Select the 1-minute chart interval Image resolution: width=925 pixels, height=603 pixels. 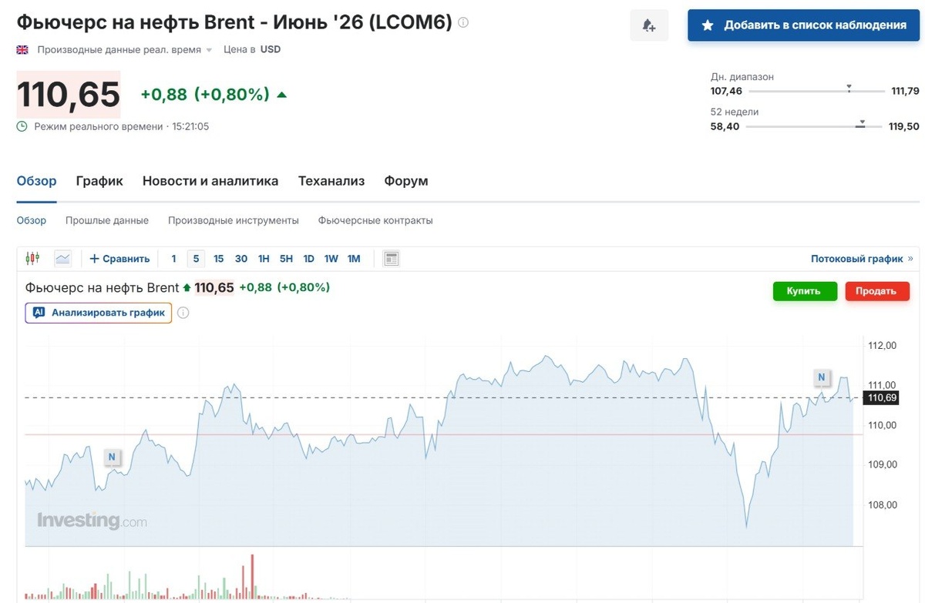pyautogui.click(x=174, y=259)
